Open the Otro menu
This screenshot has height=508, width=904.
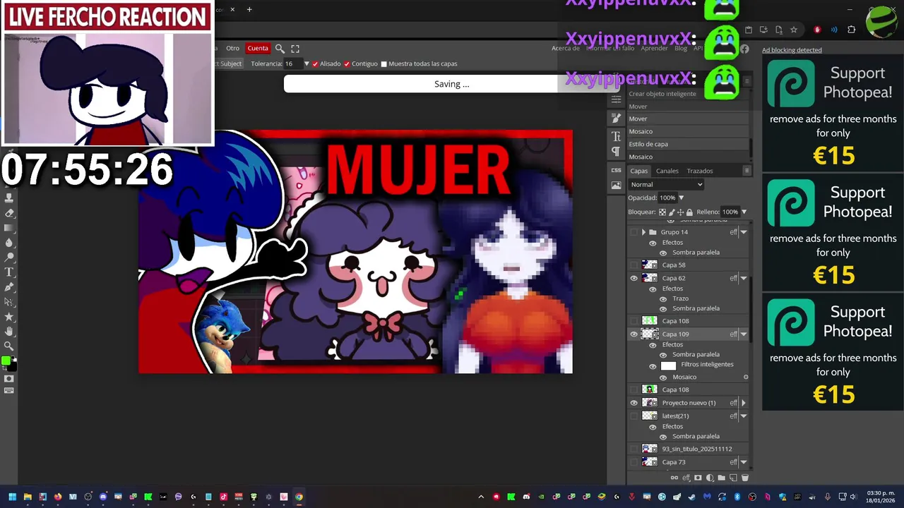point(232,49)
